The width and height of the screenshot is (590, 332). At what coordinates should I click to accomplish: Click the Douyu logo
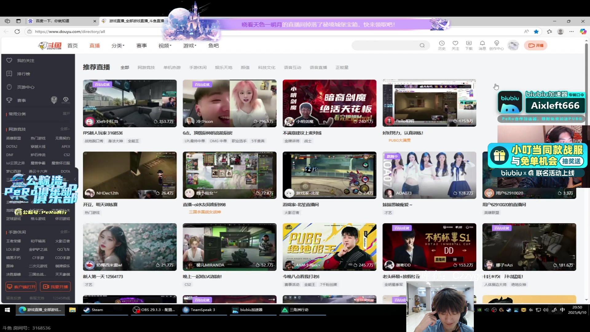pyautogui.click(x=50, y=45)
